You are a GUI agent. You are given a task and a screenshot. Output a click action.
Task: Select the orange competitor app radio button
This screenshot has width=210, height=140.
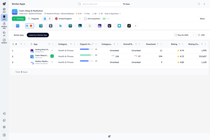click(27, 26)
